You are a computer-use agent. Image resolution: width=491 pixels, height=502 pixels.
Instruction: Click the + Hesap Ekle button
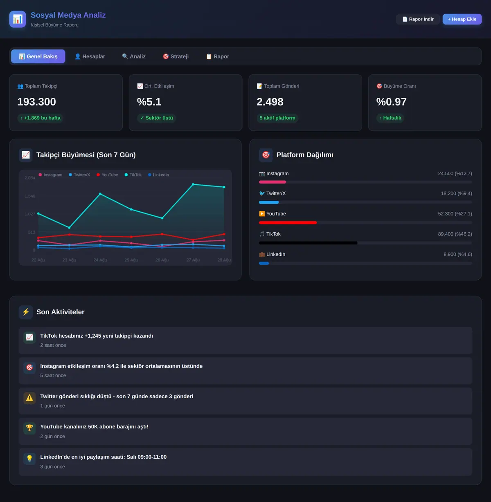point(462,19)
